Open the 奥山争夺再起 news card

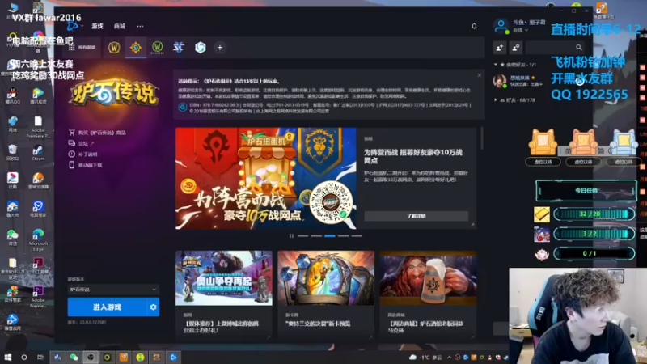(224, 294)
